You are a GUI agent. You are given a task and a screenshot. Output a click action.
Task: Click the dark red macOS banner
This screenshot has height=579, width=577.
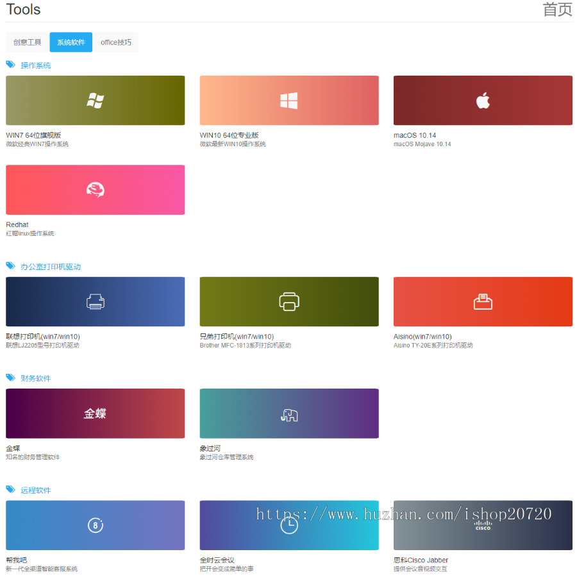tap(483, 101)
